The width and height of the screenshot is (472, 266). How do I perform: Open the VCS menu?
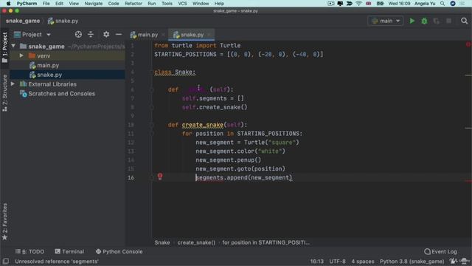click(182, 4)
